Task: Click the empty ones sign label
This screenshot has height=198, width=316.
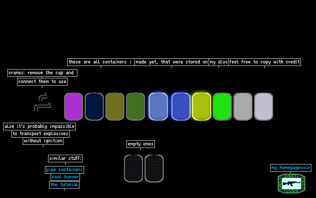Action: tap(140, 144)
